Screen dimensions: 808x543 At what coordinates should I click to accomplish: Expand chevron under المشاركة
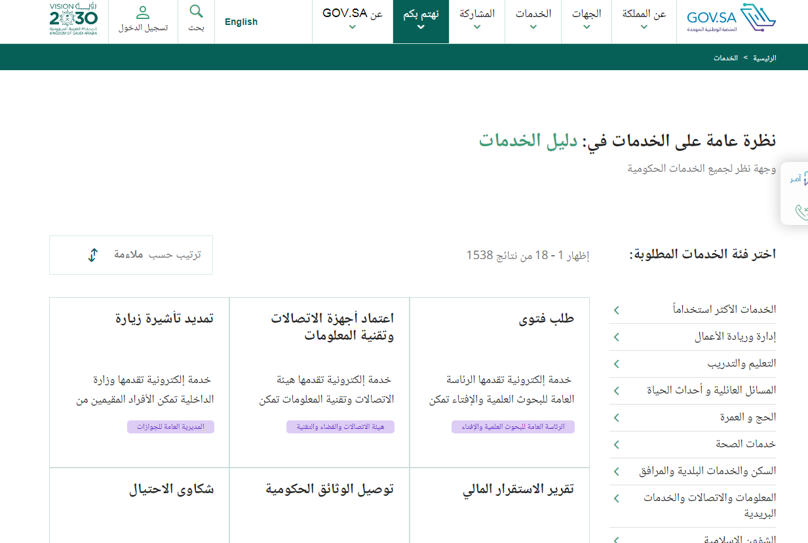477,27
